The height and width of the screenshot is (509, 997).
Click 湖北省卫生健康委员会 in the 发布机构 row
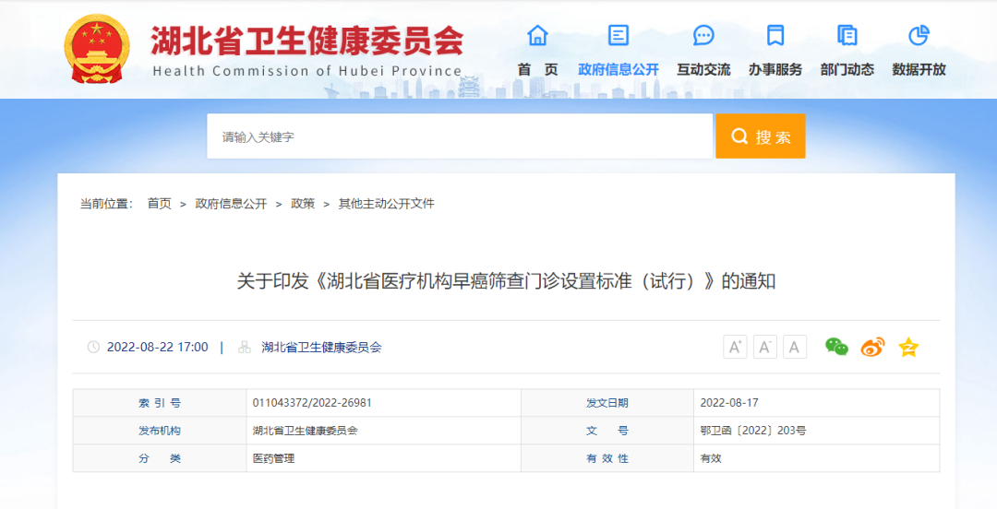pyautogui.click(x=306, y=431)
